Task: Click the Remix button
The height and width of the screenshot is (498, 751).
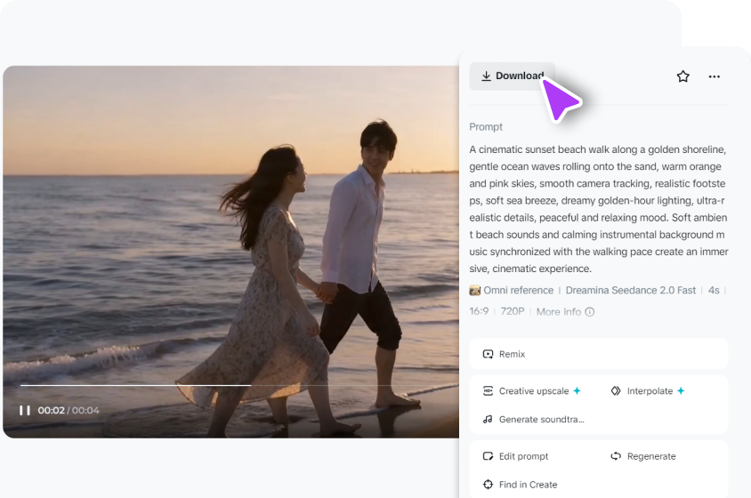Action: pos(599,354)
